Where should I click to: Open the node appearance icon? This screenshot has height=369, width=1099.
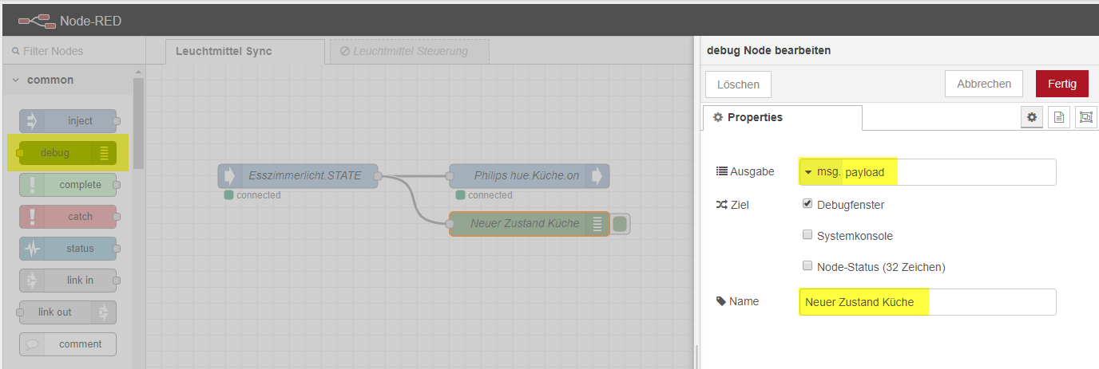tap(1085, 117)
